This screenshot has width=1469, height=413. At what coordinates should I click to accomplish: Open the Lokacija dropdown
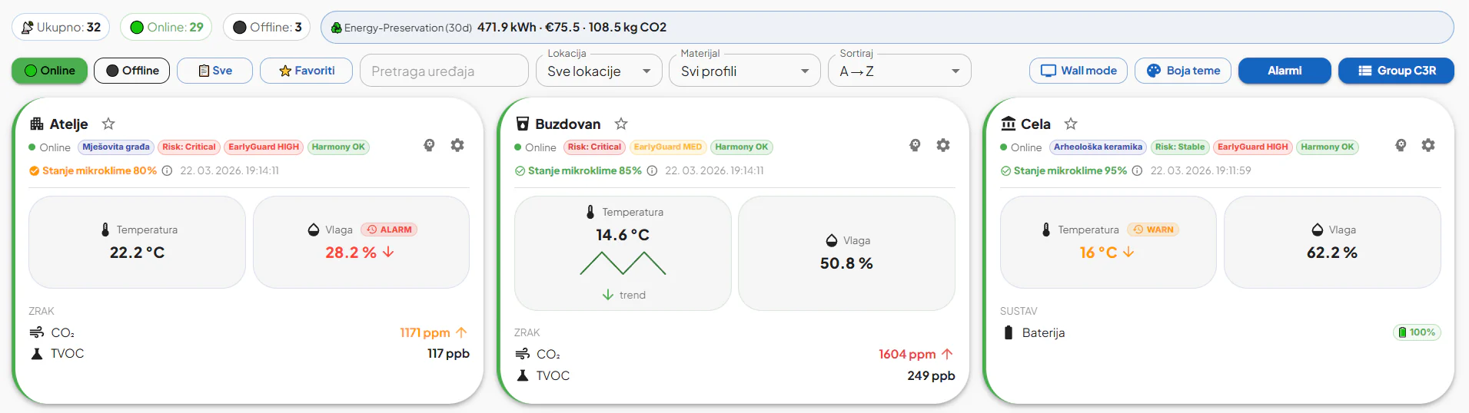(599, 71)
